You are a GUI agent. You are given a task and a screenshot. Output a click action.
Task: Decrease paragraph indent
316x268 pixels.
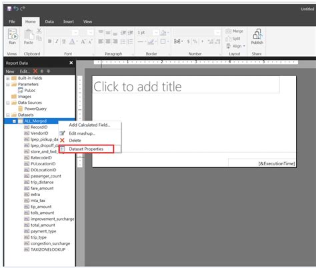pos(123,33)
